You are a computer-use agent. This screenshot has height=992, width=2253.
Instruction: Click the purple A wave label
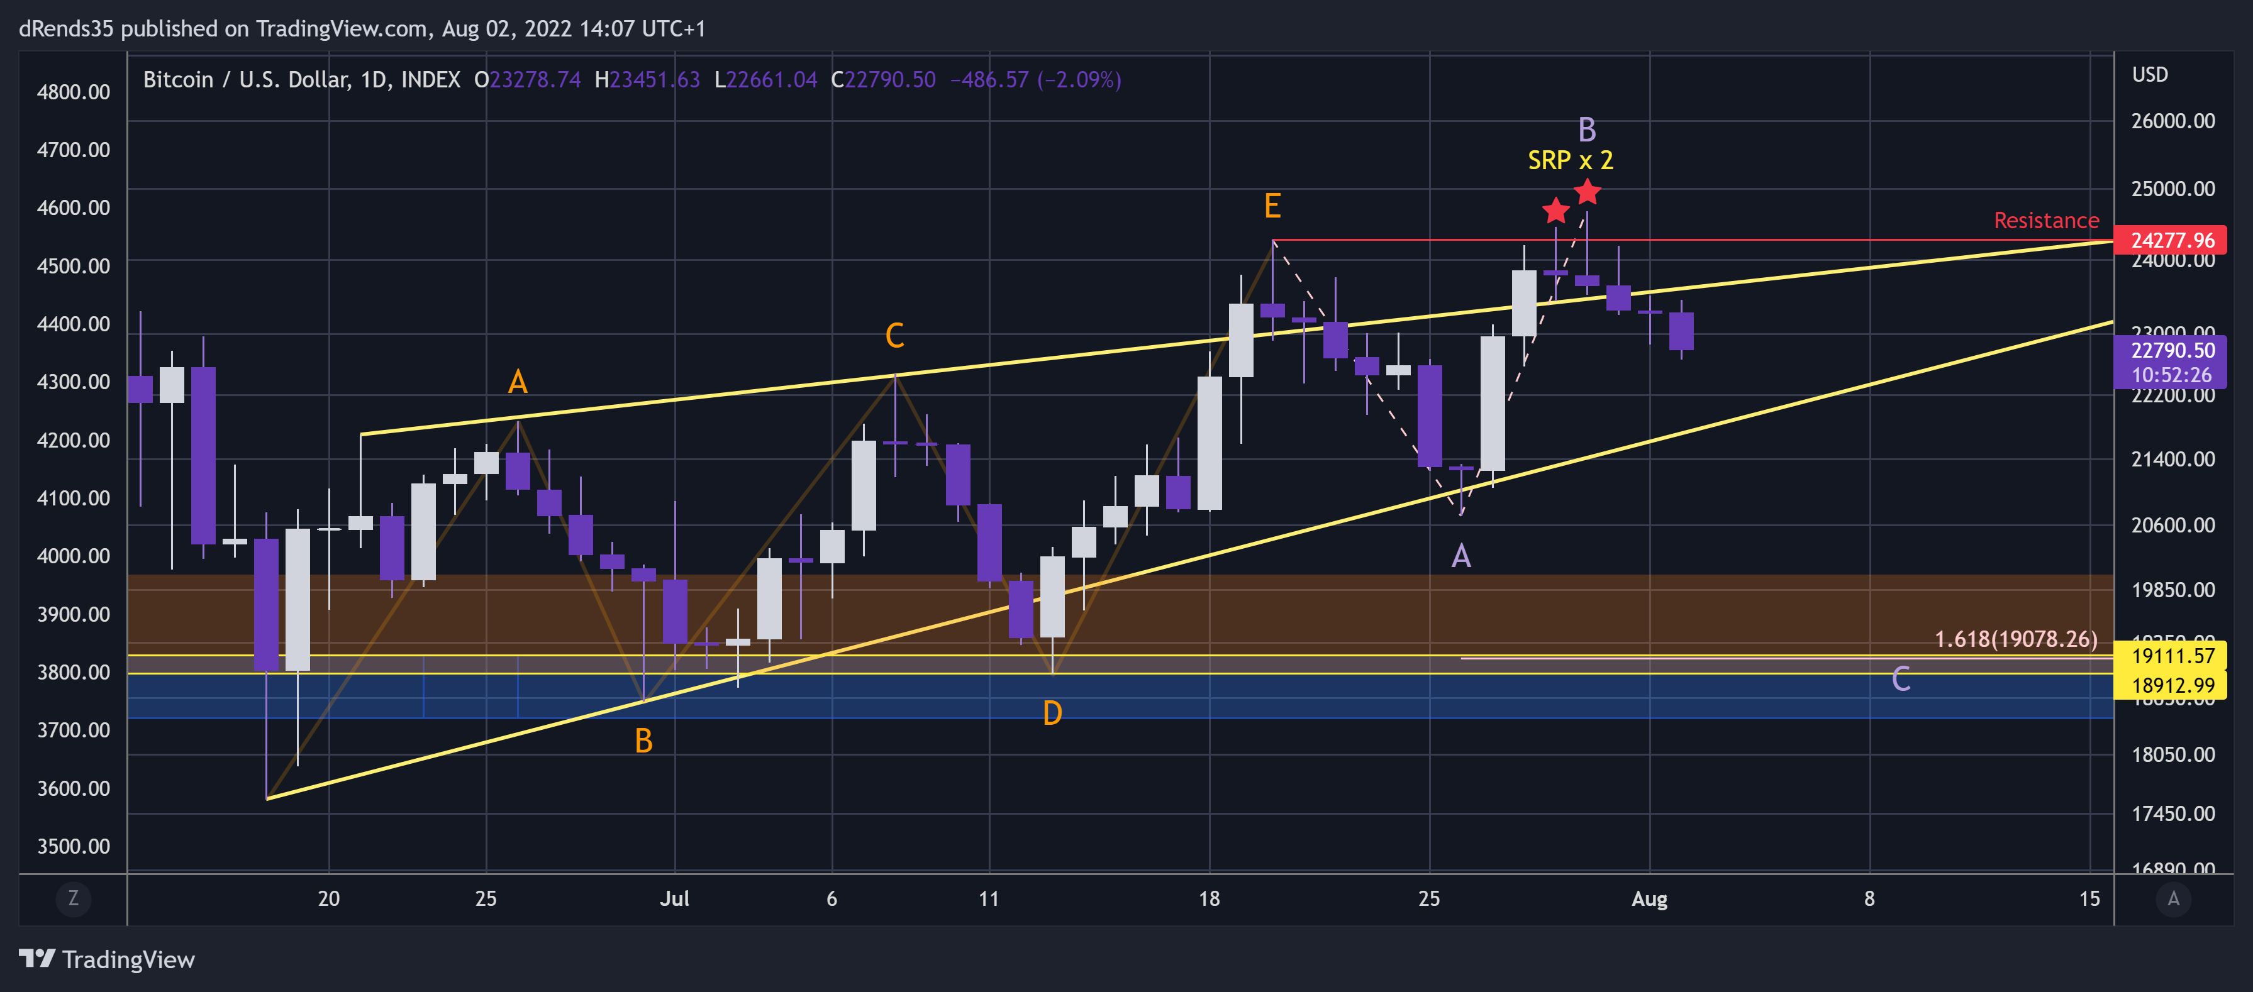(x=1460, y=556)
